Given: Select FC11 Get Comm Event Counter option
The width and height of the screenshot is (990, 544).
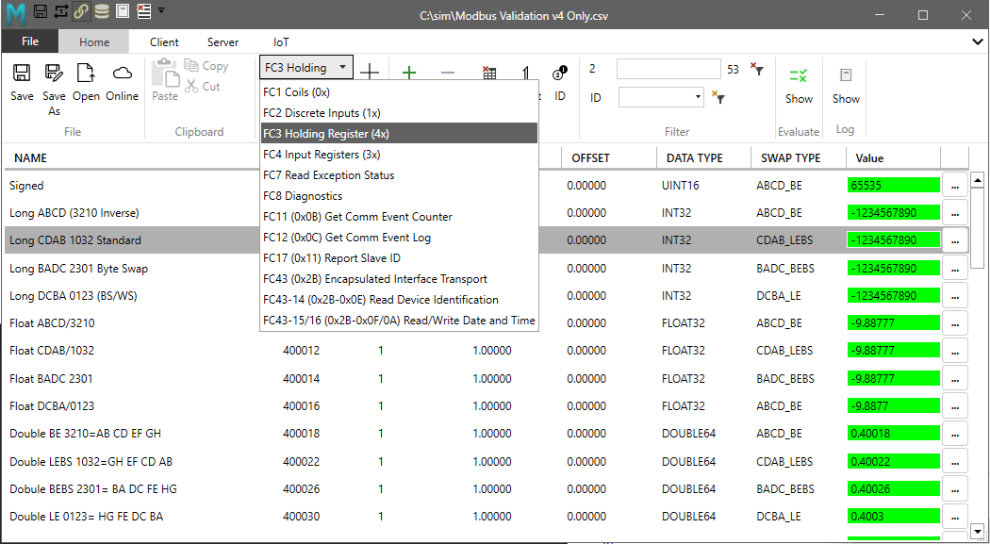Looking at the screenshot, I should [399, 217].
